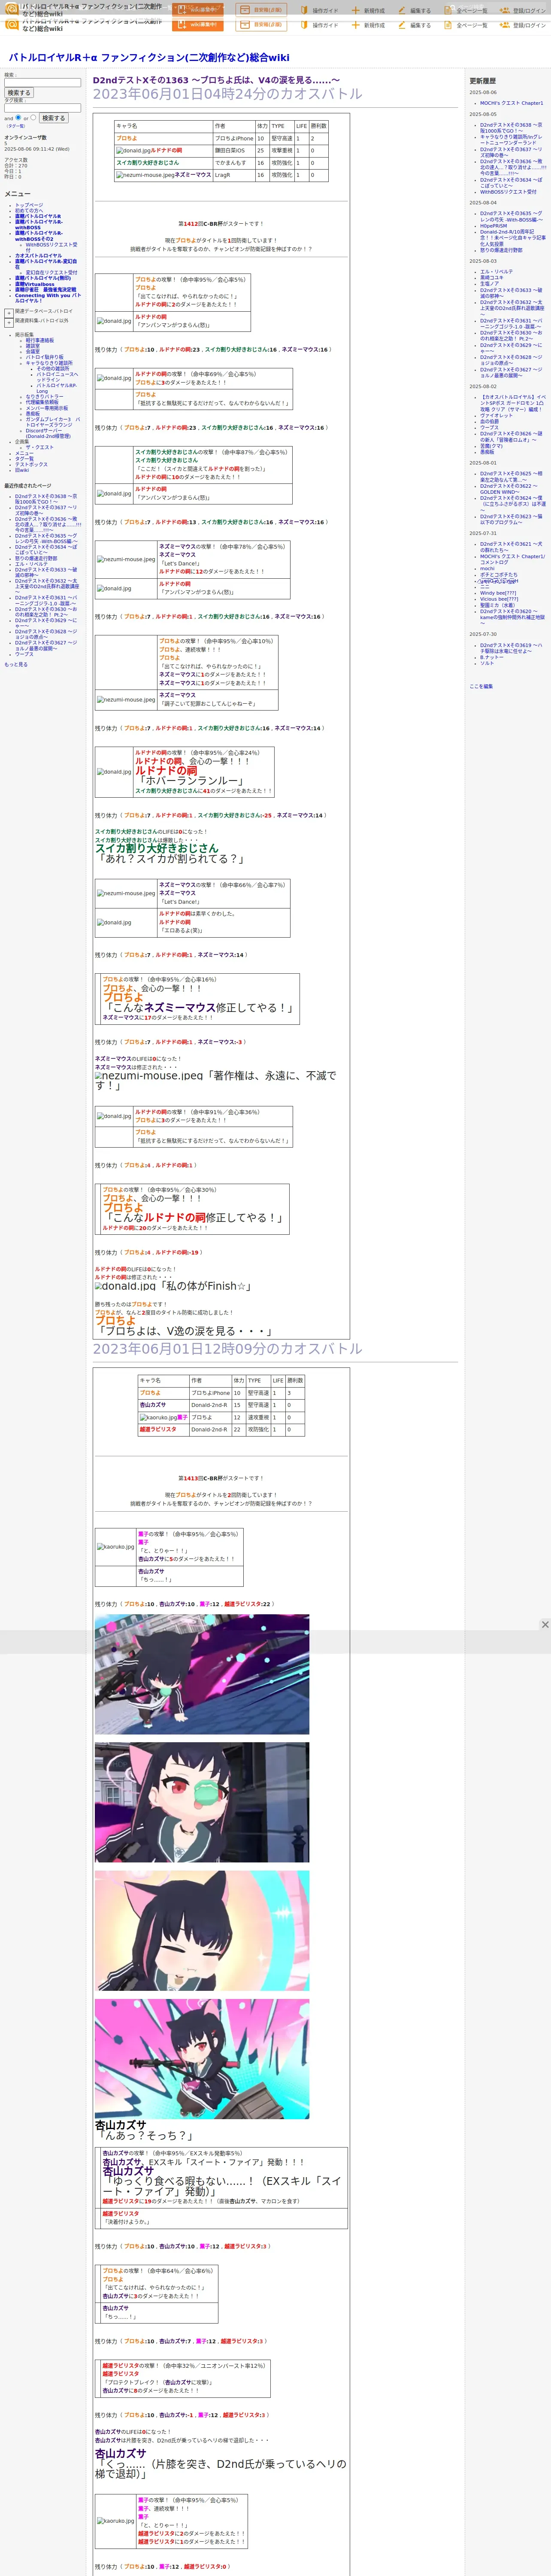Viewport: 551px width, 2576px height.
Task: Close the ad banner with the X icon
Action: click(x=545, y=1624)
